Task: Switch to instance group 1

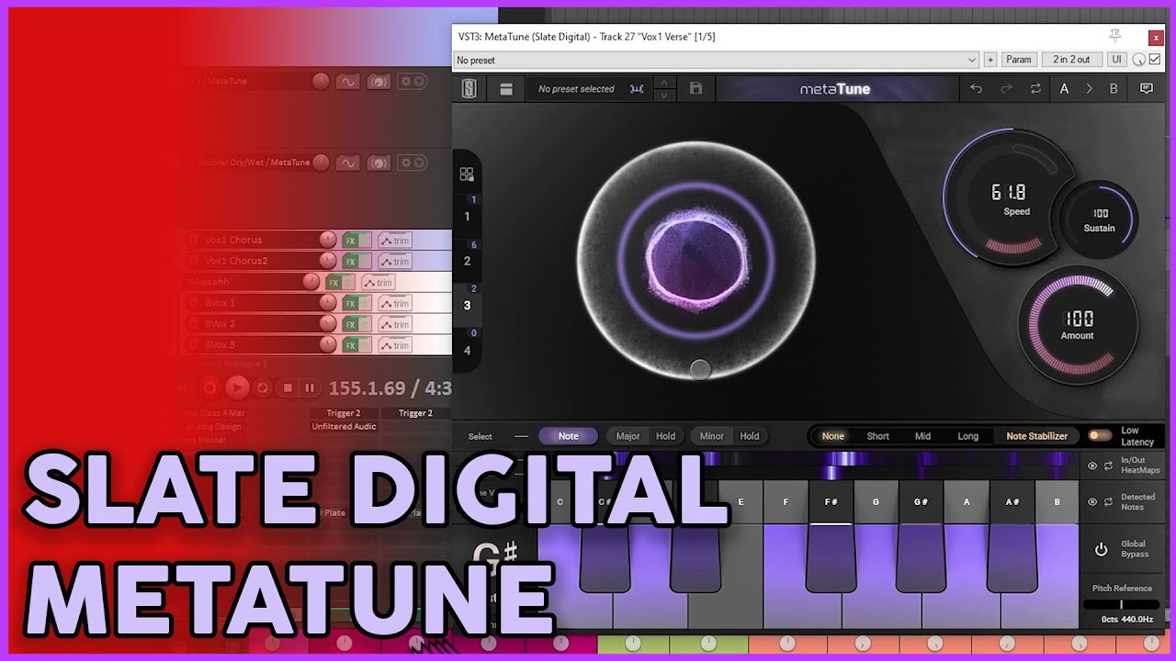Action: 467,217
